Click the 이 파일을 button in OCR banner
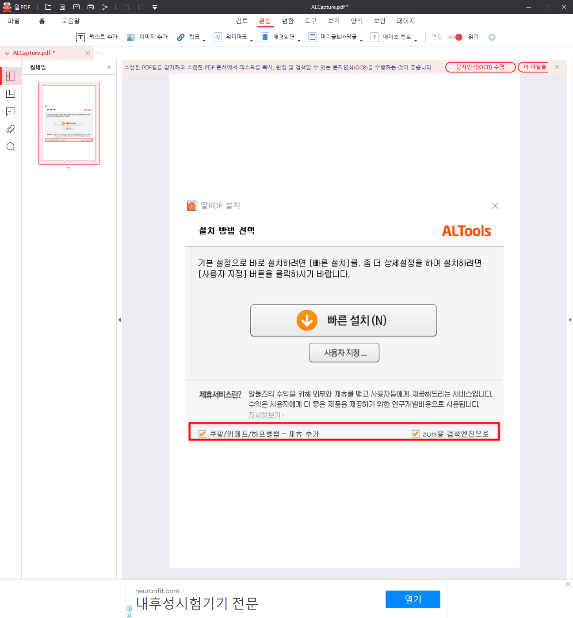 pos(534,67)
